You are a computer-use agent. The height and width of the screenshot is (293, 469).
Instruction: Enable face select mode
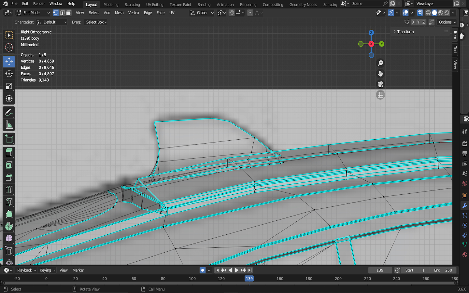coord(68,13)
